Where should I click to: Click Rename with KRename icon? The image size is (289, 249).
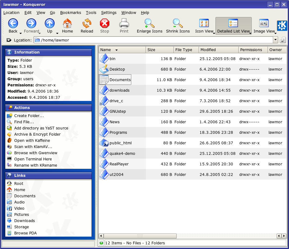point(9,165)
